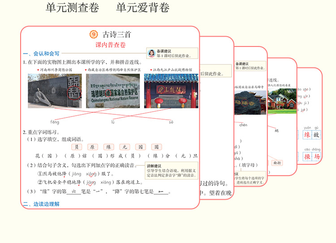Click the 第1课时后留此作业 note on front card
This screenshot has height=243, width=336.
pos(174,56)
